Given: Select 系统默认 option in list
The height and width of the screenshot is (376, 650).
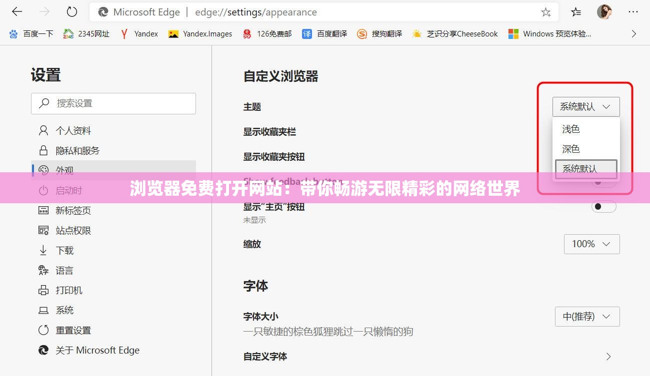Looking at the screenshot, I should pyautogui.click(x=586, y=169).
